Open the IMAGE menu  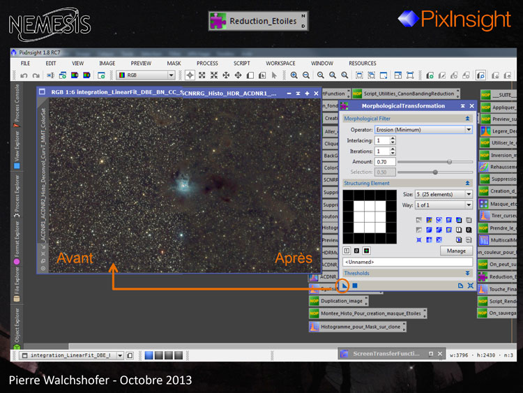[107, 63]
